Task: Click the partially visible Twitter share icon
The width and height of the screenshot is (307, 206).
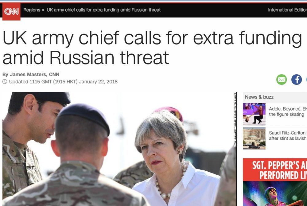Action: 306,80
